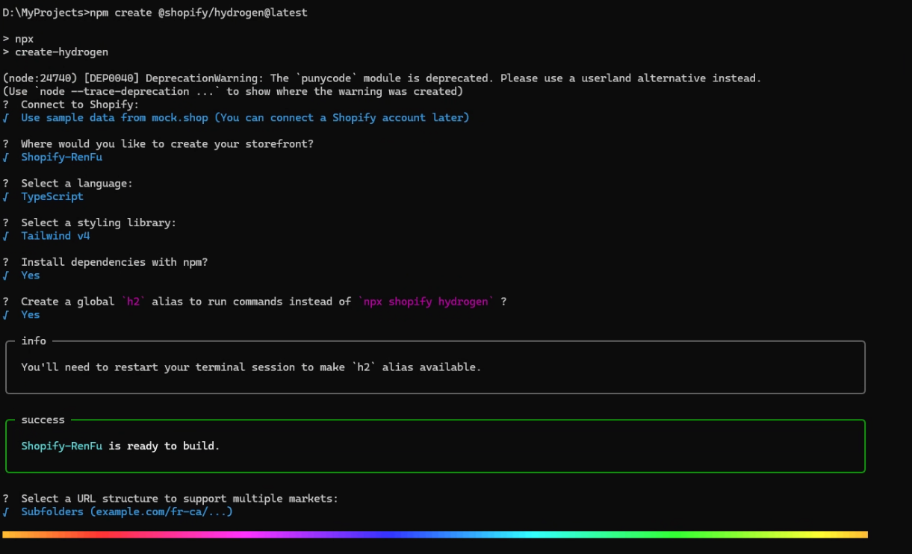Select the '> create-hydrogen' output line
912x554 pixels.
click(x=55, y=52)
